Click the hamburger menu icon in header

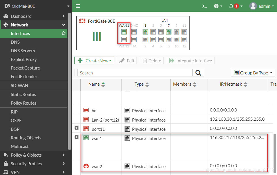click(78, 6)
